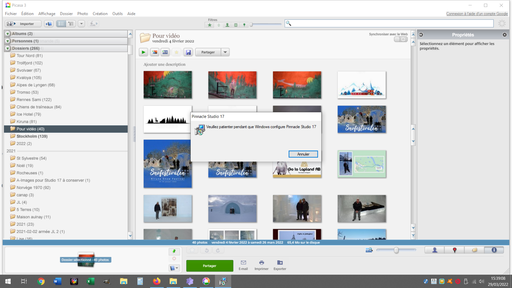The image size is (512, 288).
Task: Create a movie presentation
Action: click(x=165, y=52)
